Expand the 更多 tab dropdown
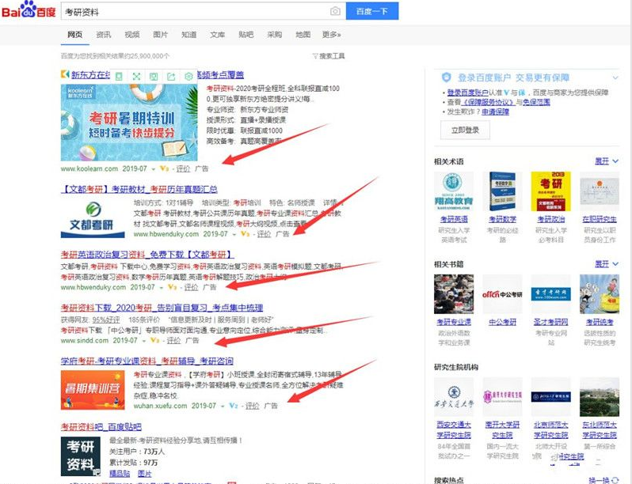 pyautogui.click(x=332, y=35)
